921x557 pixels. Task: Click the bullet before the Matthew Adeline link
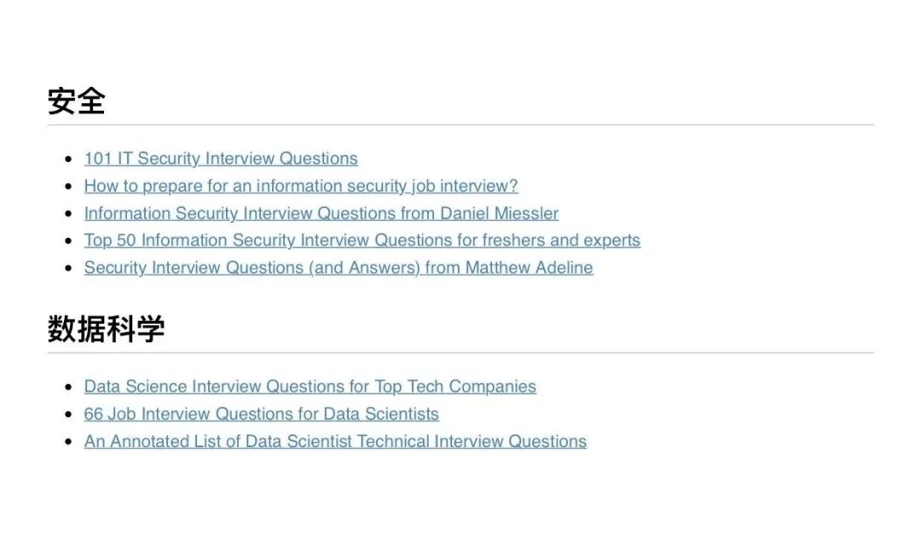click(x=69, y=268)
